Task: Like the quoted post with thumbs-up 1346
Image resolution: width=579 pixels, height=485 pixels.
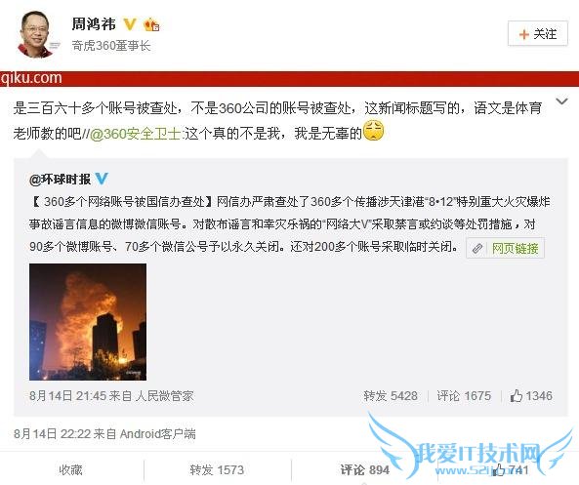Action: click(x=531, y=396)
